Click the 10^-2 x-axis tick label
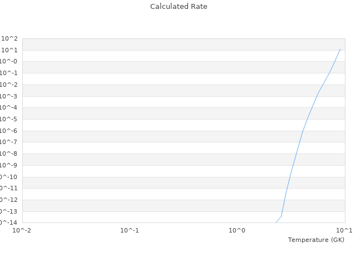Image resolution: width=356 pixels, height=267 pixels. (22, 230)
